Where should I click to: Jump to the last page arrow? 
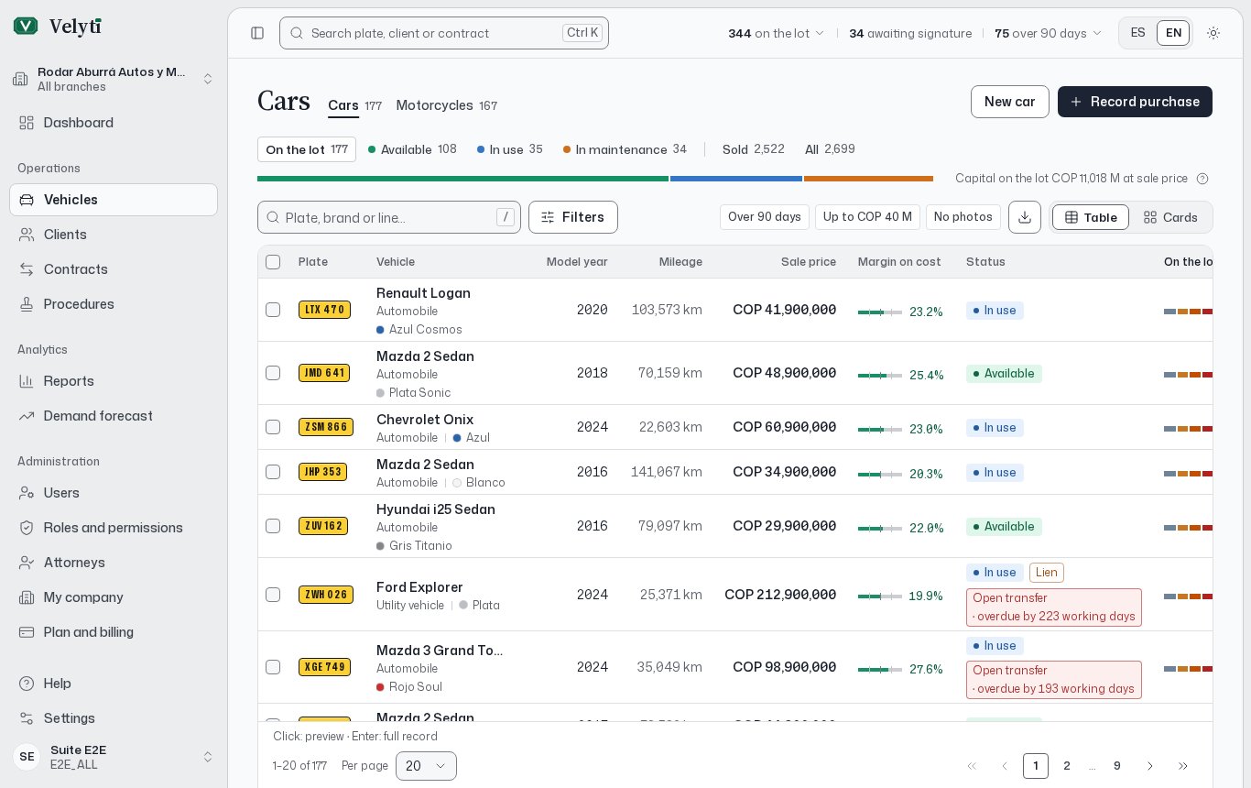coord(1183,766)
